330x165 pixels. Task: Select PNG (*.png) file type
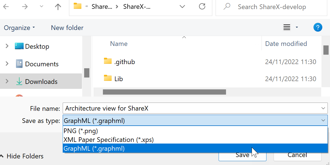[x=81, y=131]
